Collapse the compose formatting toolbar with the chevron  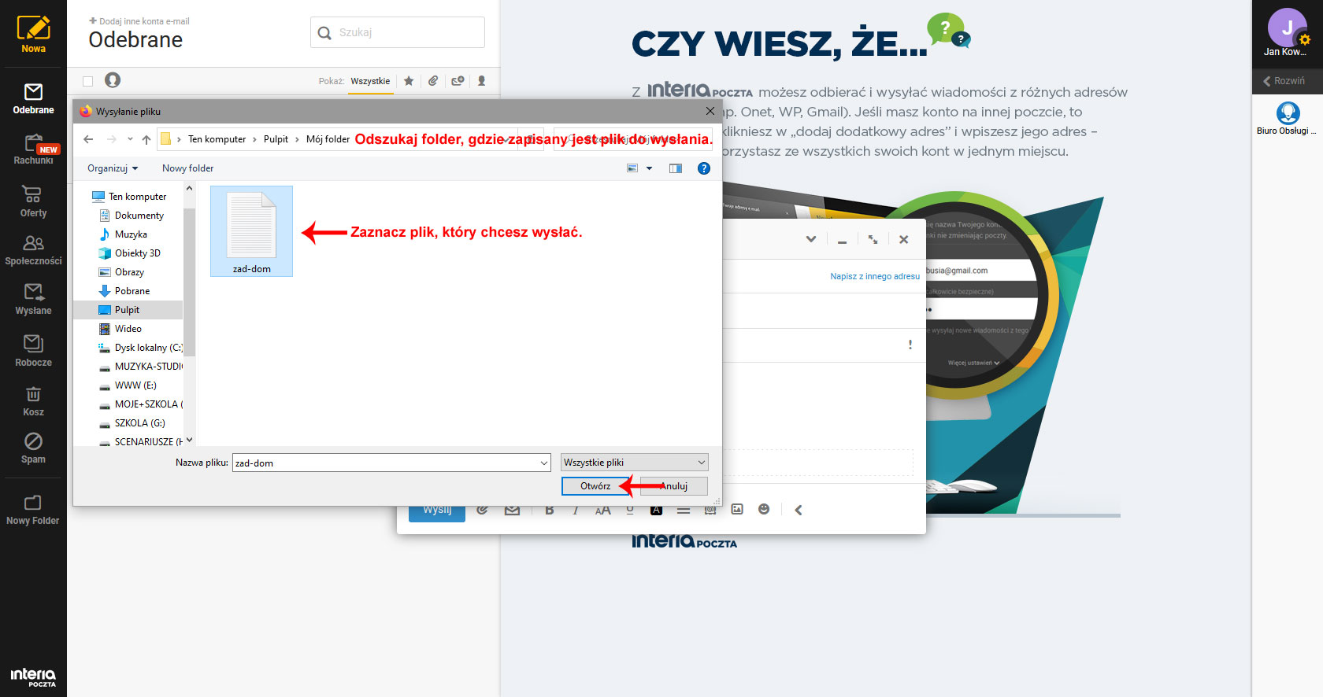[x=799, y=510]
